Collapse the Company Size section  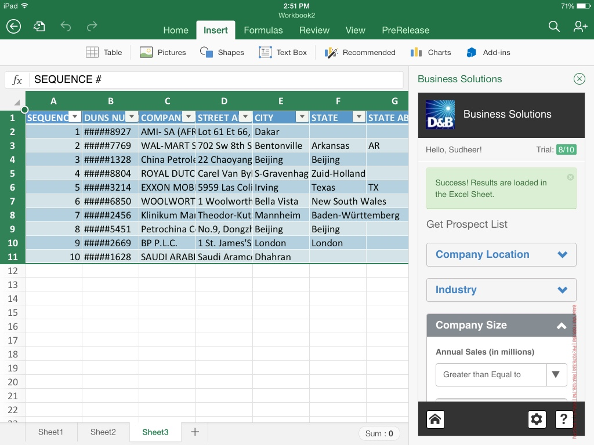coord(501,326)
